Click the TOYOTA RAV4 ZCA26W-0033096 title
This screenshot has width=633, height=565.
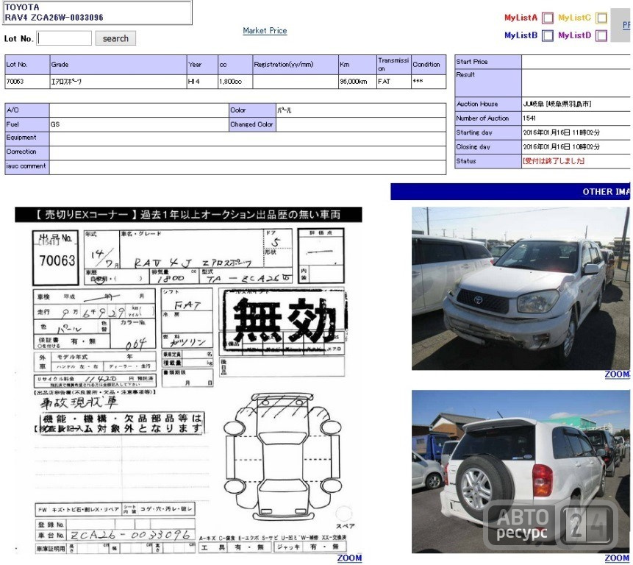(97, 13)
